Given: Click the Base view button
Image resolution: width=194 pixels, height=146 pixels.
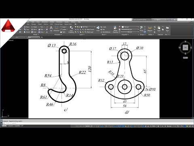Looking at the screenshot, I should click(x=167, y=29).
